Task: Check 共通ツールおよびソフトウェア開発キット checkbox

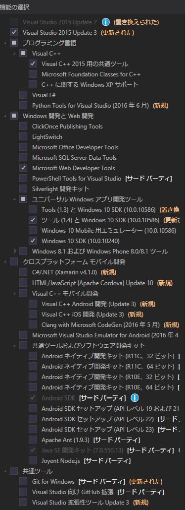Action: (23, 345)
